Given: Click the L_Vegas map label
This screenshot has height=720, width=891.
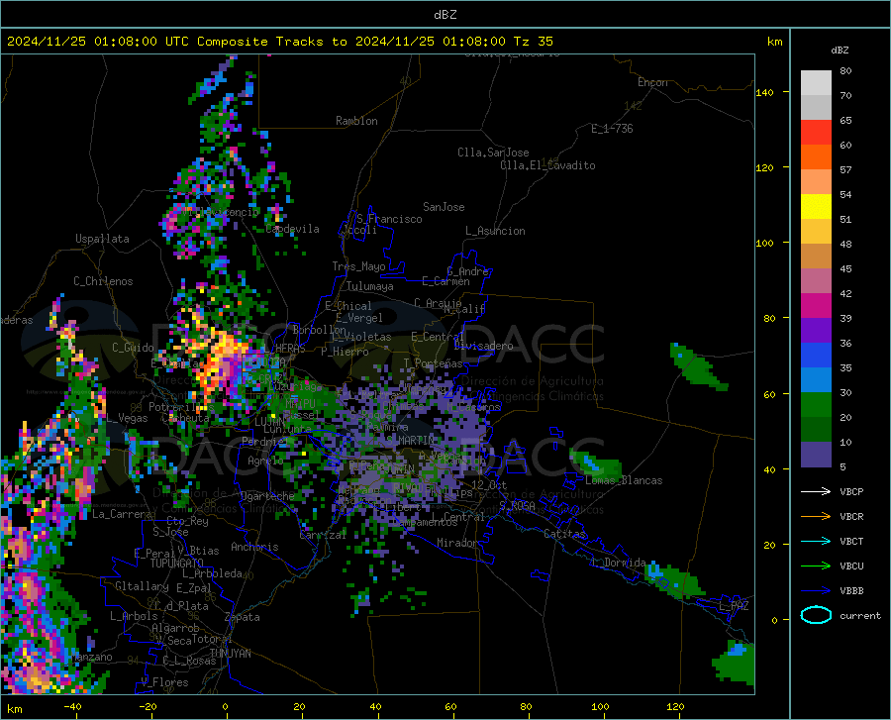Looking at the screenshot, I should (x=127, y=418).
